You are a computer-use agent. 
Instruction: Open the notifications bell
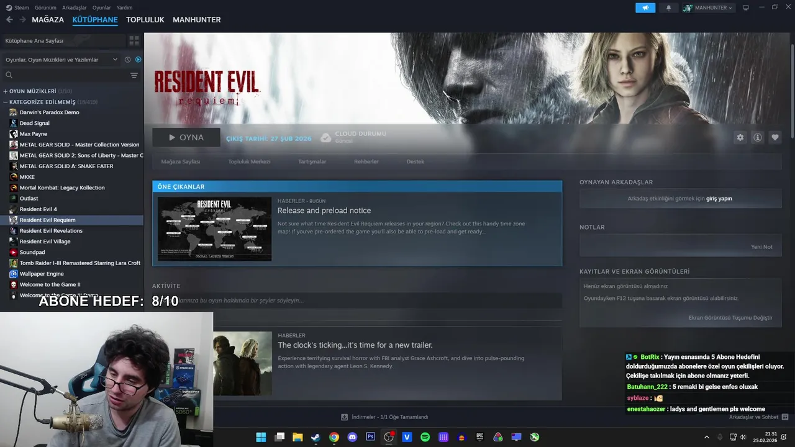click(669, 8)
